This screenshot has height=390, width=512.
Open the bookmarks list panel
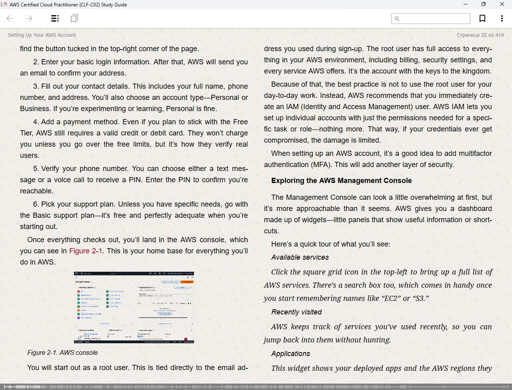click(x=74, y=18)
